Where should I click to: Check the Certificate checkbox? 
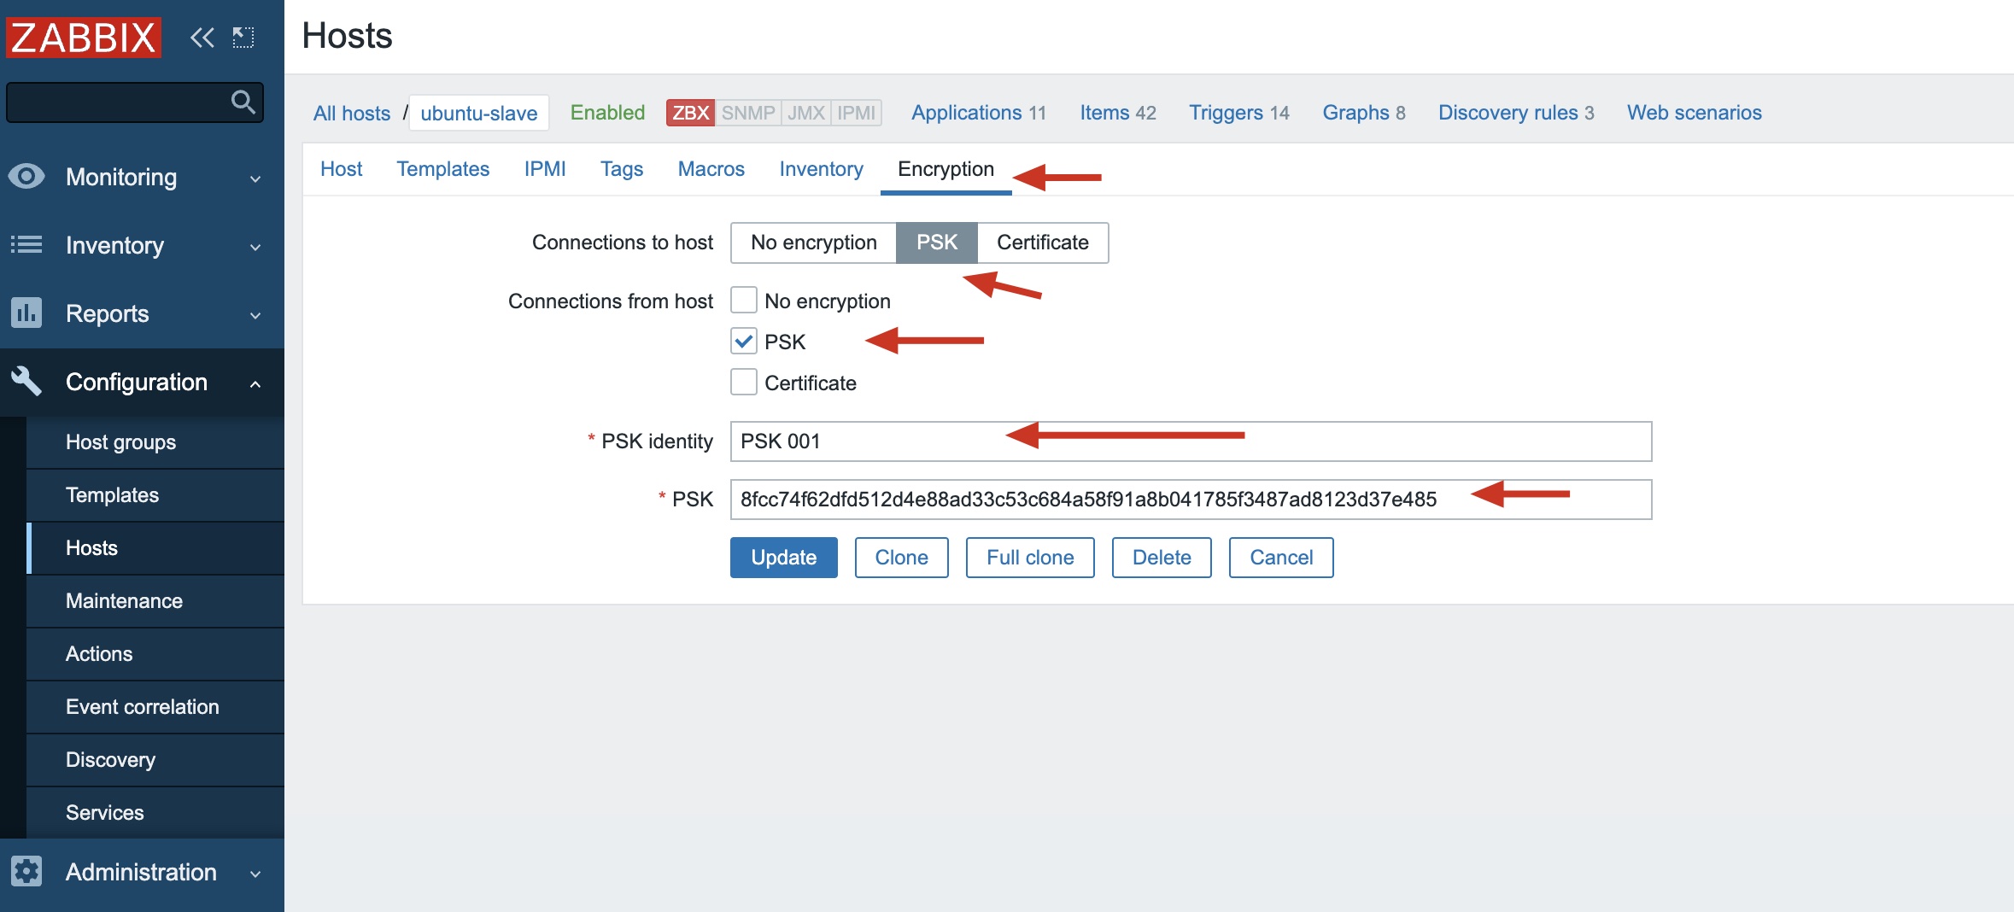744,383
